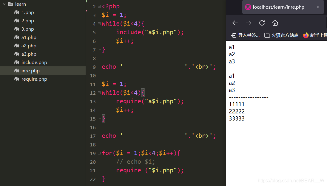Click the tab's site favicon
The width and height of the screenshot is (327, 186).
pos(248,7)
